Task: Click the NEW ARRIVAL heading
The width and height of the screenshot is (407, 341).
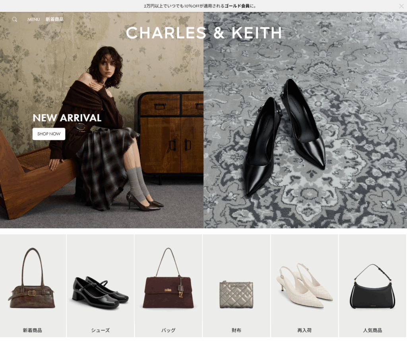Action: (67, 118)
